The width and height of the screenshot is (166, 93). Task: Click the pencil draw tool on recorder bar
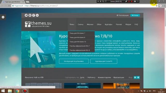point(126,1)
